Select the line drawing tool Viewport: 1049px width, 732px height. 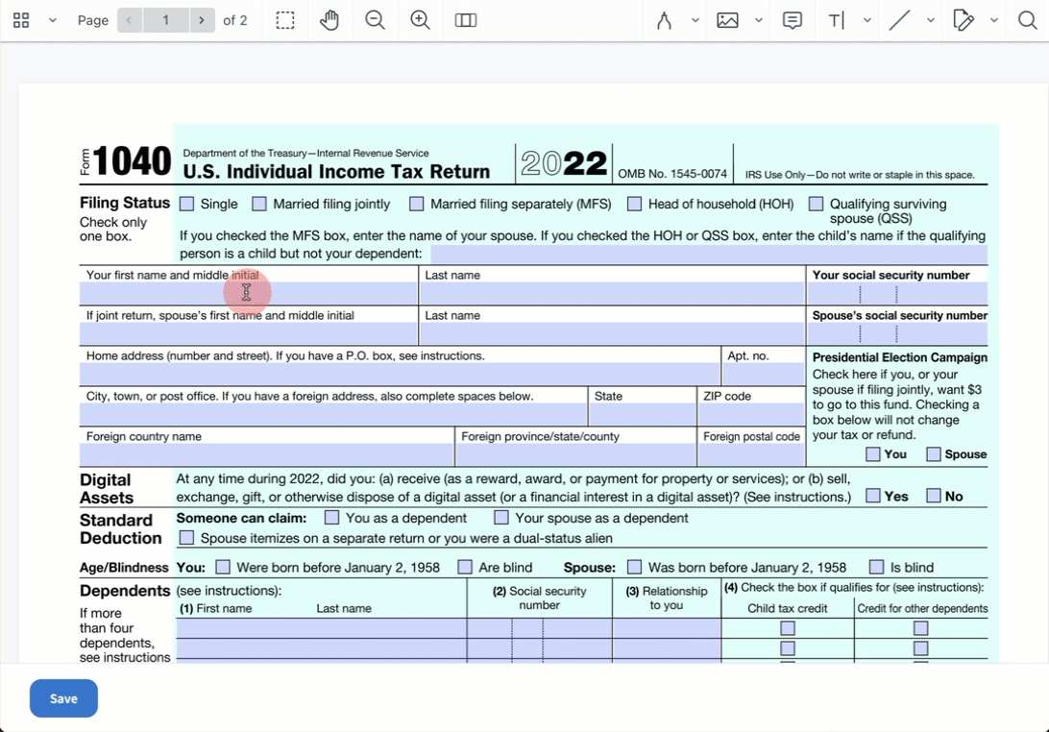899,20
